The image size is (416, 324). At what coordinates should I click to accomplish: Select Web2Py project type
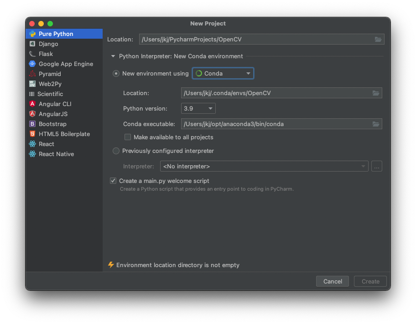(64, 84)
